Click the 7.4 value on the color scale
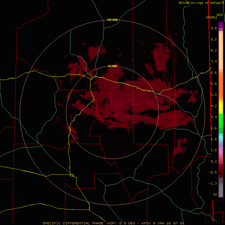Viewport: 225px width, 225px height. point(214,61)
